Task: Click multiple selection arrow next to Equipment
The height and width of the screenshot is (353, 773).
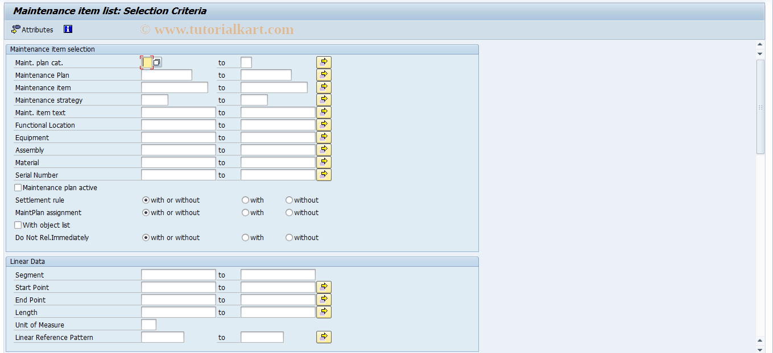Action: tap(324, 137)
